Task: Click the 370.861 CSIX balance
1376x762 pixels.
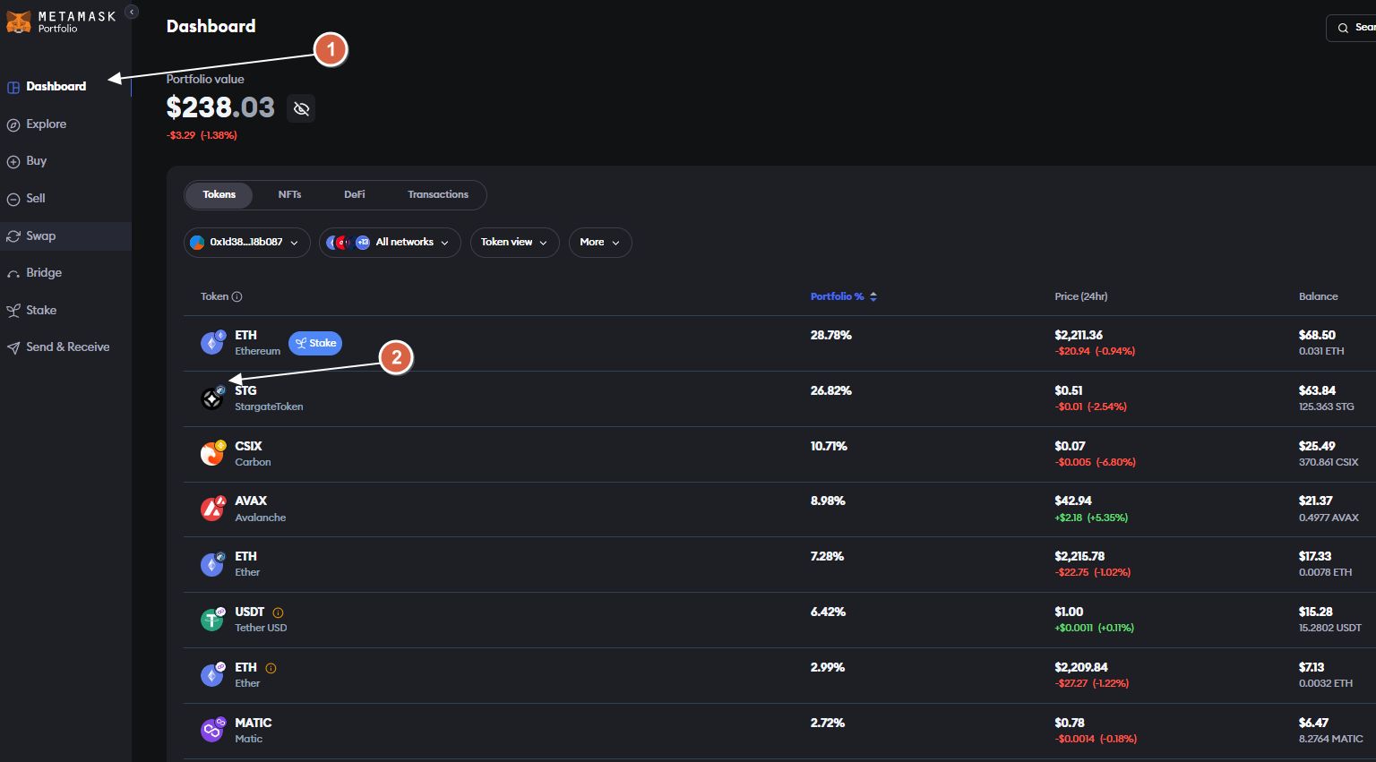Action: 1329,462
